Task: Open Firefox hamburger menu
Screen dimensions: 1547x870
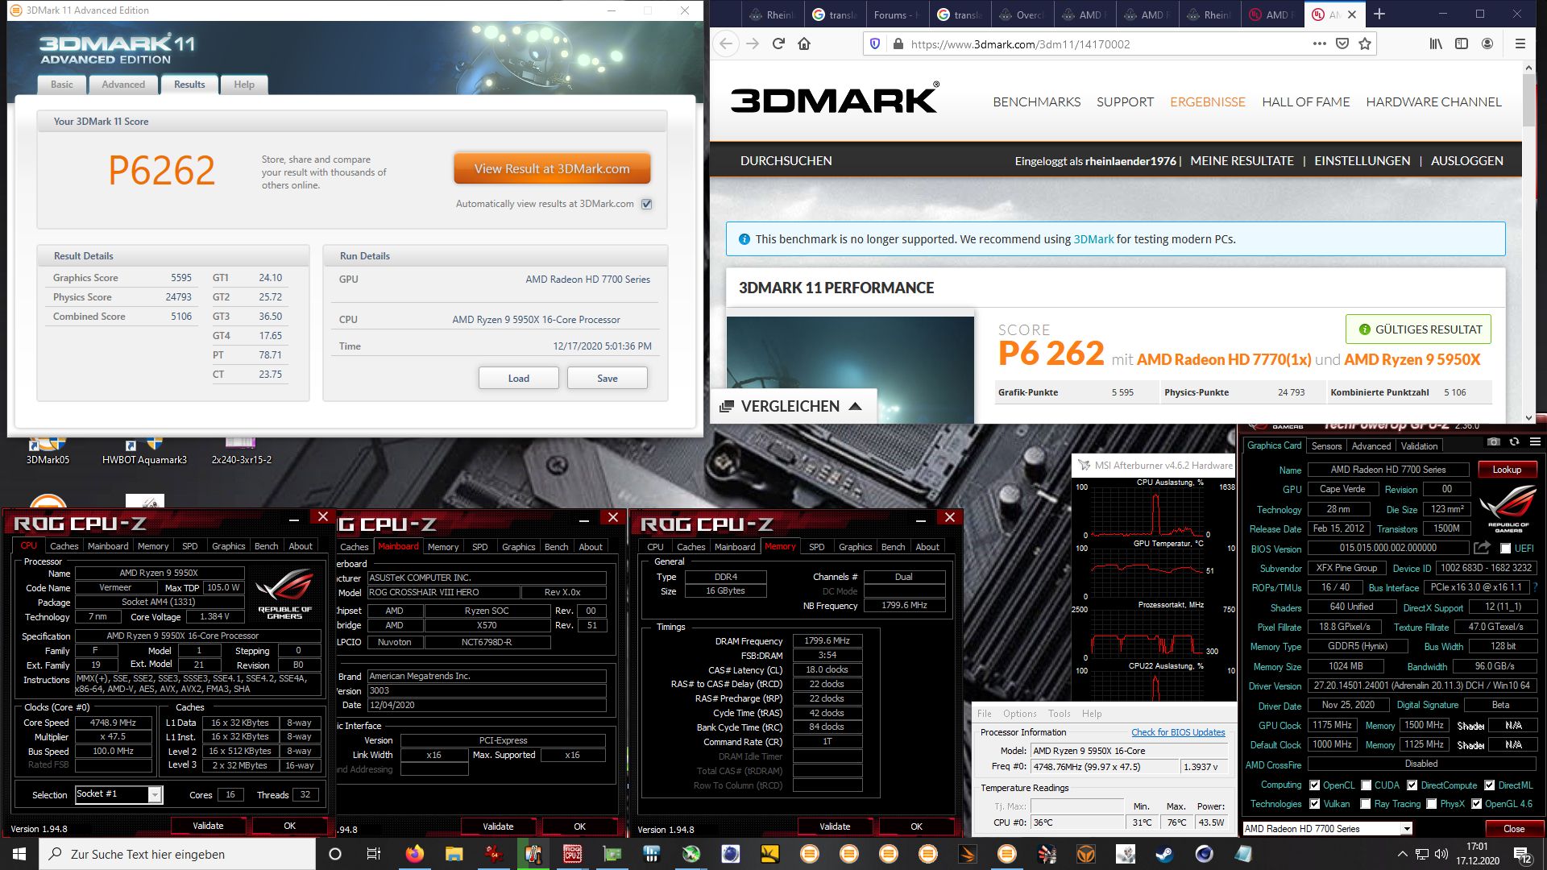Action: click(1520, 43)
